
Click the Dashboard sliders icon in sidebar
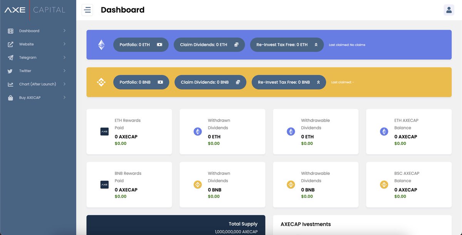click(x=10, y=31)
